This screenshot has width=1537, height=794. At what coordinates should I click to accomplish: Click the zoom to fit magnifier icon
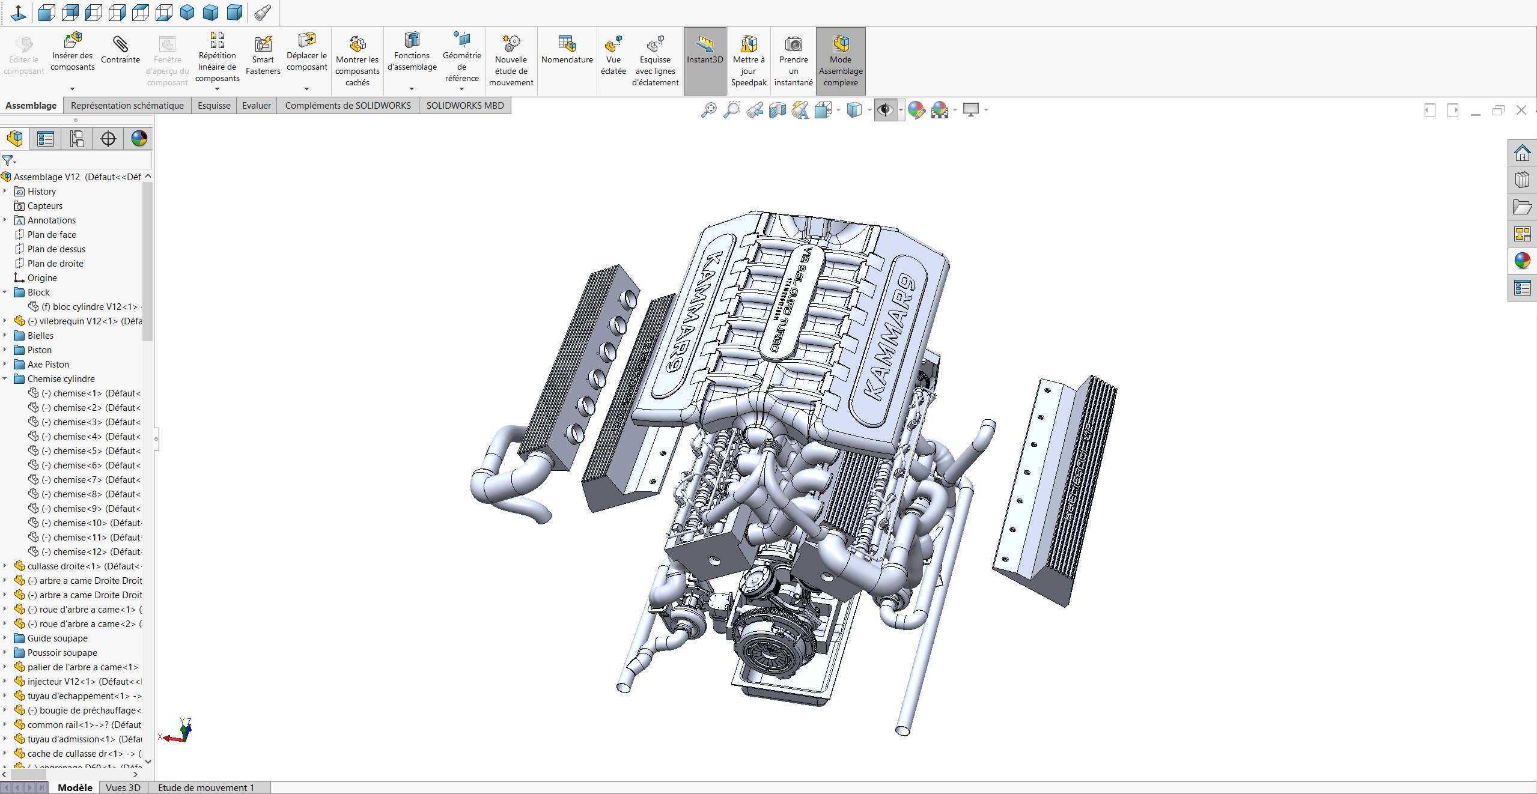[x=708, y=110]
